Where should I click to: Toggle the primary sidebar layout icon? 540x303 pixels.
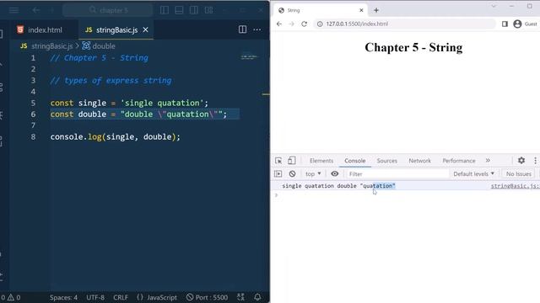coord(165,10)
